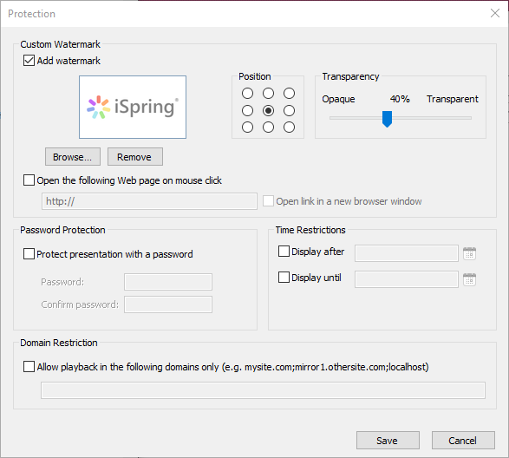Image resolution: width=509 pixels, height=458 pixels.
Task: Remove the watermark image with Remove button
Action: (135, 157)
